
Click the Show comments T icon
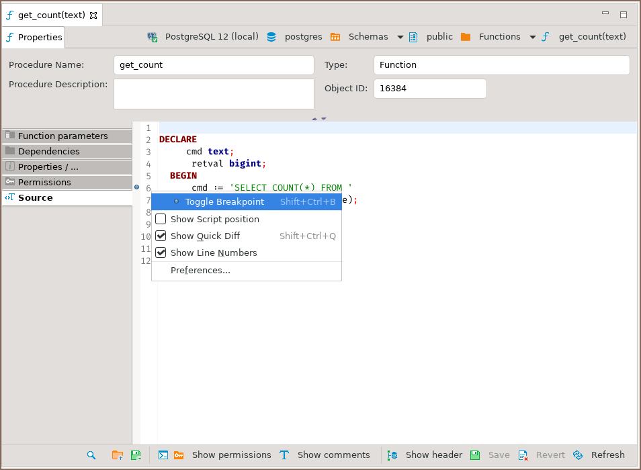[x=284, y=455]
